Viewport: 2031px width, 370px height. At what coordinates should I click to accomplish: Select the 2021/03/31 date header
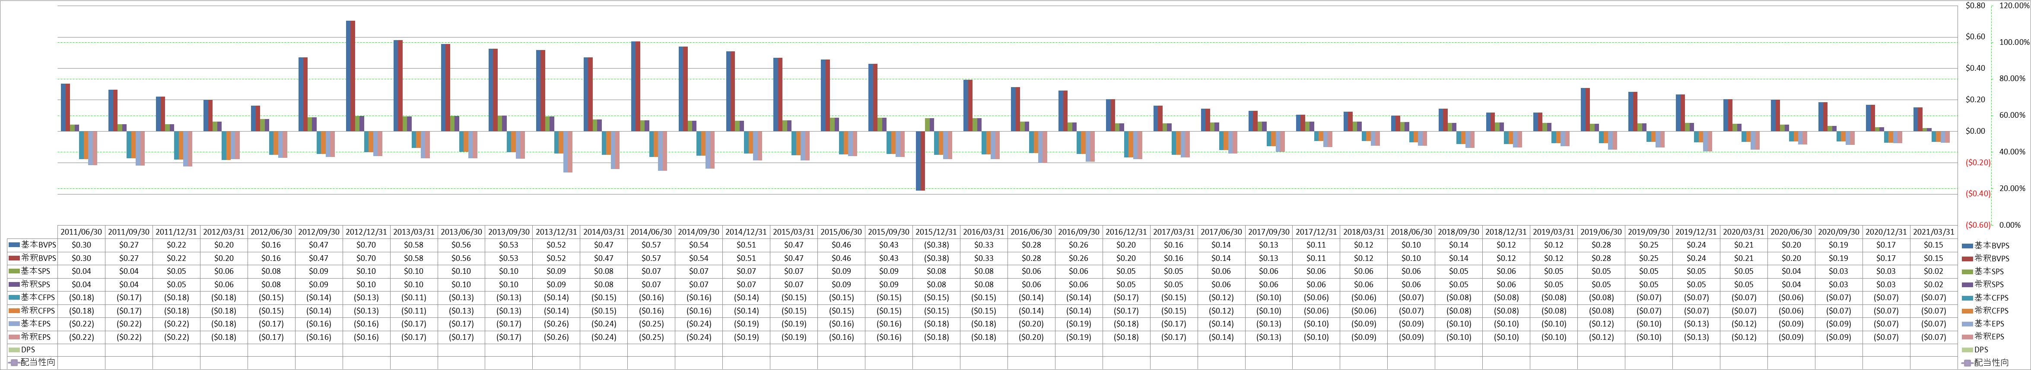1934,232
